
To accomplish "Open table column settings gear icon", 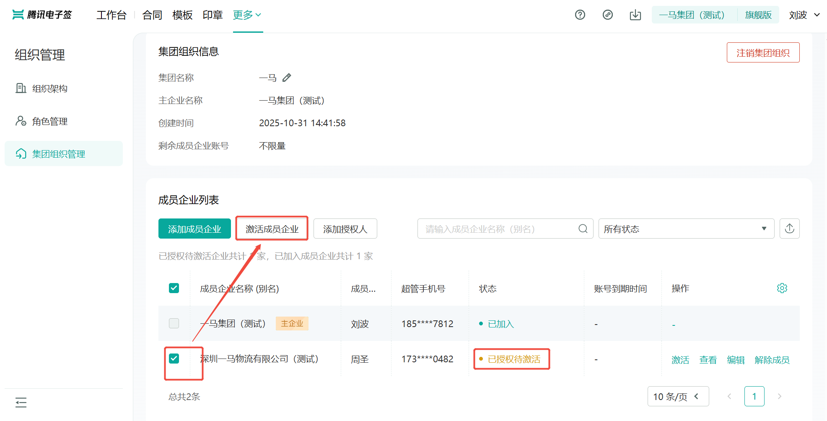I will tap(782, 288).
